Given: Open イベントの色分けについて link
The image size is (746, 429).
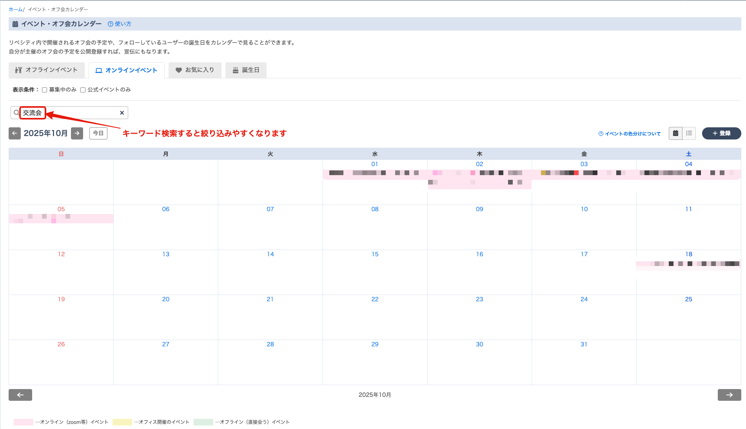Looking at the screenshot, I should tap(630, 134).
